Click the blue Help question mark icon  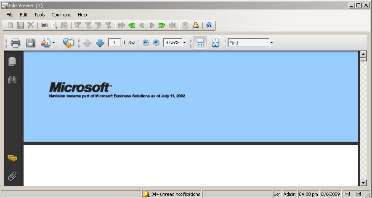tap(209, 25)
